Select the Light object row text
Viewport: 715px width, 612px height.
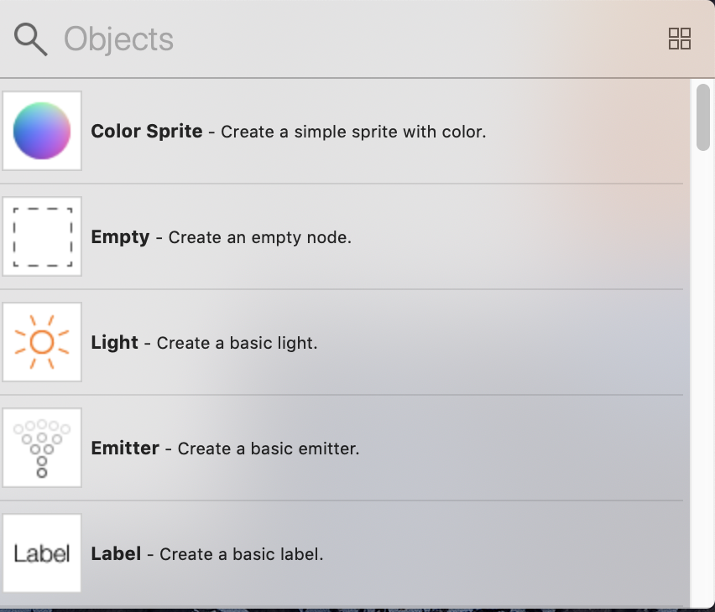pos(204,343)
